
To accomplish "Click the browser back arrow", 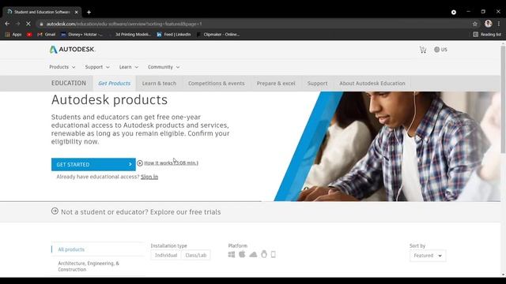I will 7,24.
